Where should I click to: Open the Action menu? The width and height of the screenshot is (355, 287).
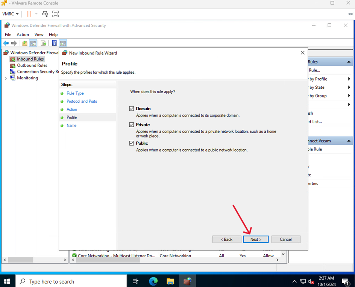click(x=23, y=35)
